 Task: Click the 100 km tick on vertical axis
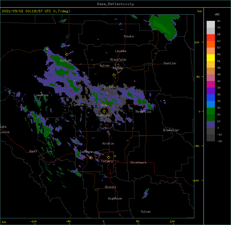pos(197,42)
